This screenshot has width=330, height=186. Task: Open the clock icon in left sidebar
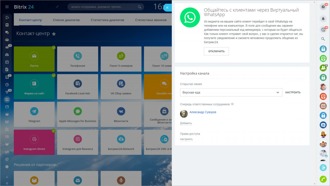[x=7, y=84]
